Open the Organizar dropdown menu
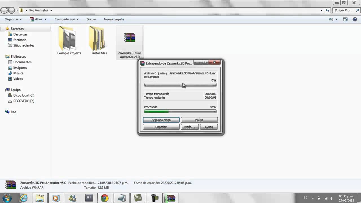This screenshot has height=203, width=361. (13, 19)
